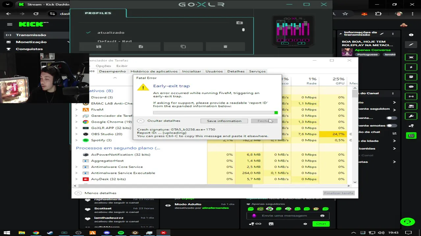
Task: Open Spotify from the taskbar
Action: point(121,233)
